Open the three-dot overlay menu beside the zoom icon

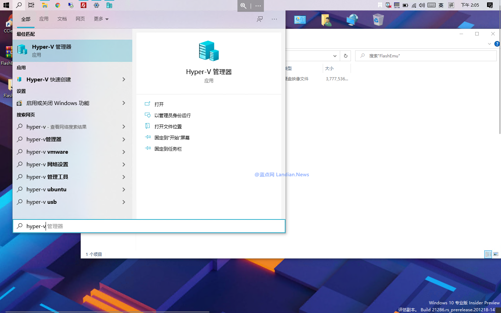(x=258, y=6)
